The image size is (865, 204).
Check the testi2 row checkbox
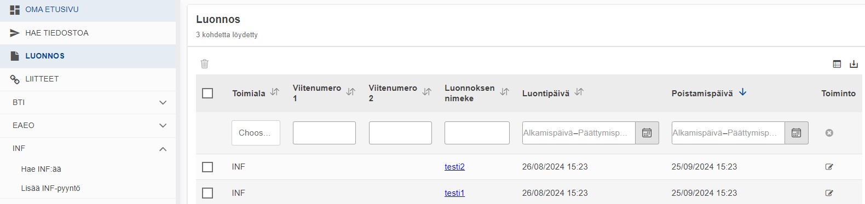pos(207,167)
